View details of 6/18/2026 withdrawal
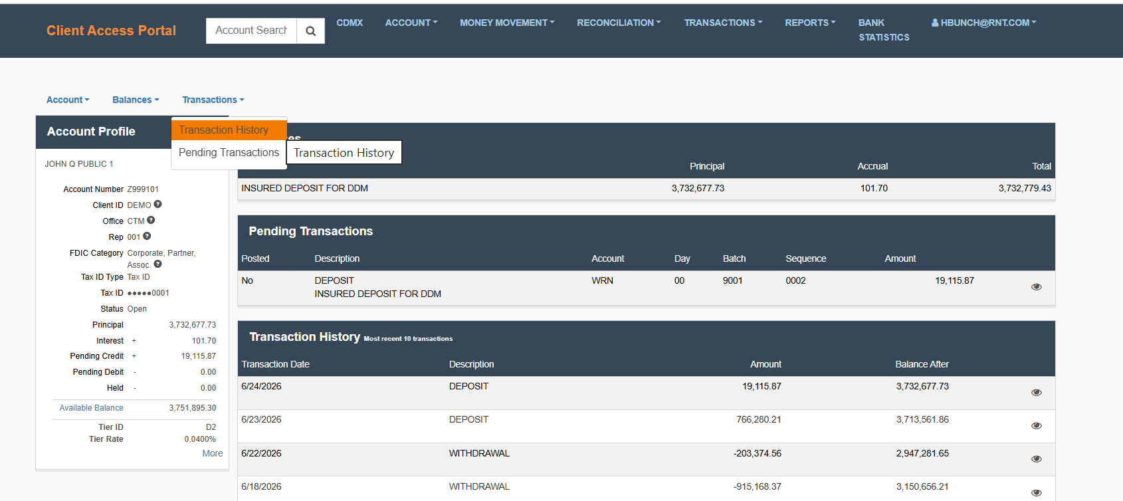Image resolution: width=1123 pixels, height=501 pixels. (x=1036, y=493)
